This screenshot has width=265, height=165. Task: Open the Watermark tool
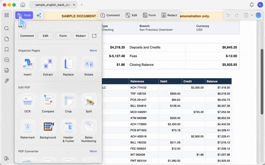point(28,129)
